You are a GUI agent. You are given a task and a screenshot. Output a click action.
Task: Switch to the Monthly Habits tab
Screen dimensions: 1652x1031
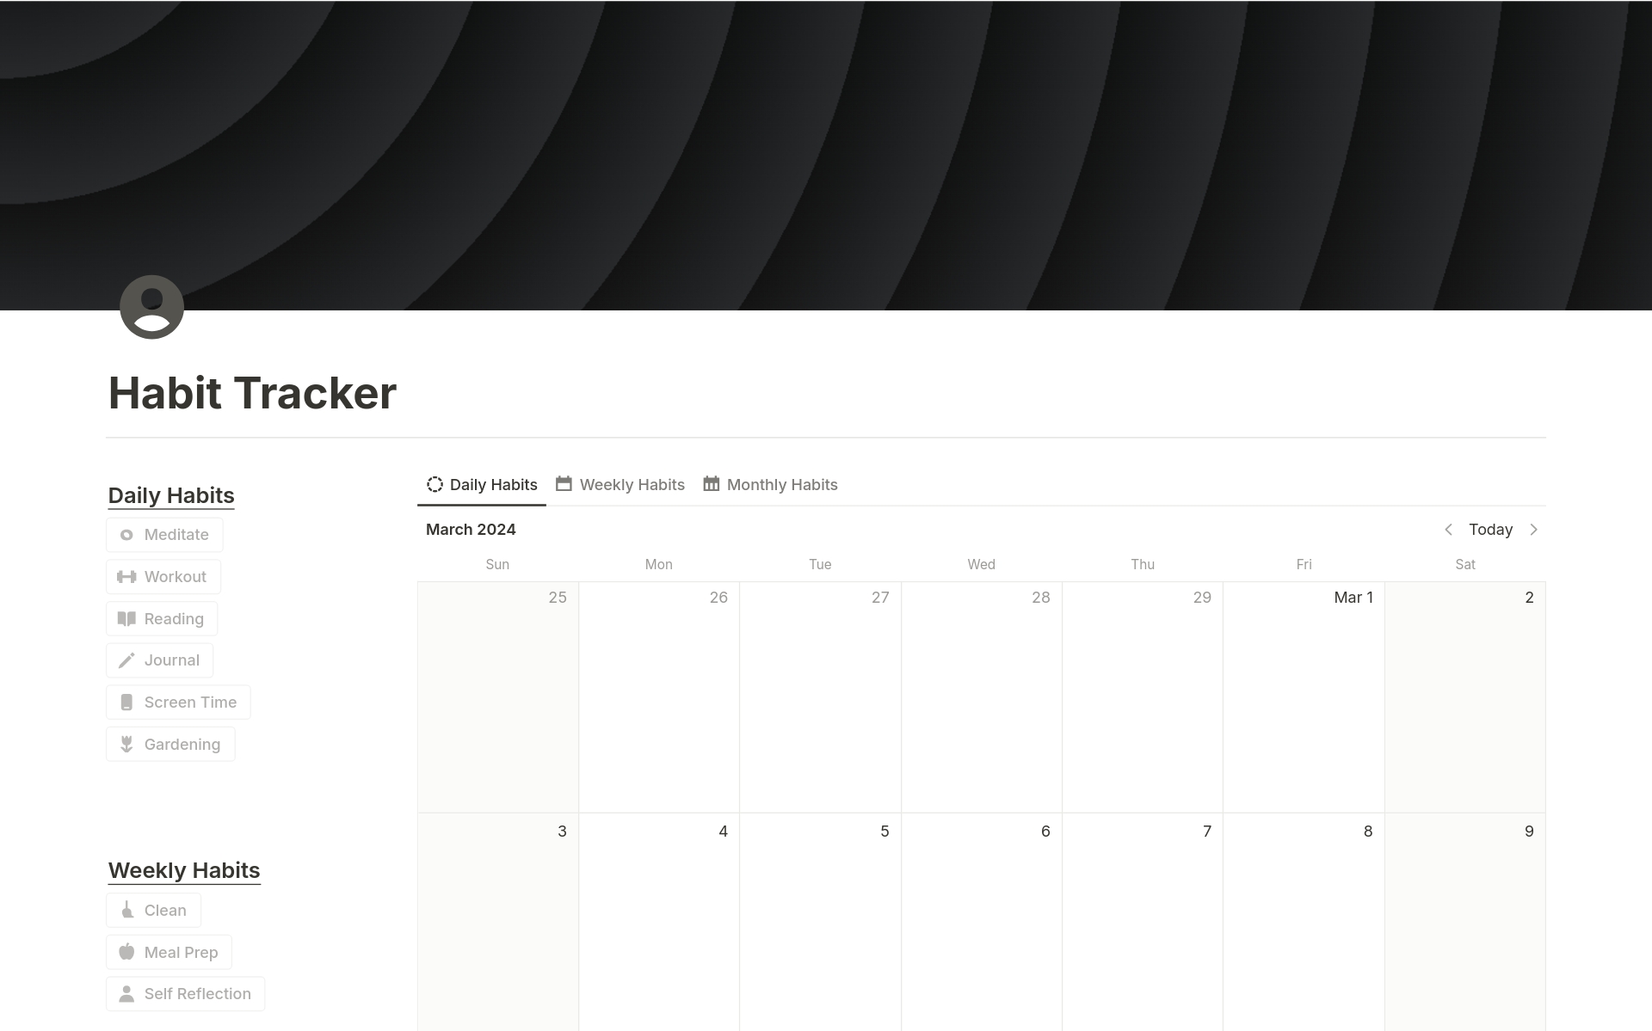point(781,485)
